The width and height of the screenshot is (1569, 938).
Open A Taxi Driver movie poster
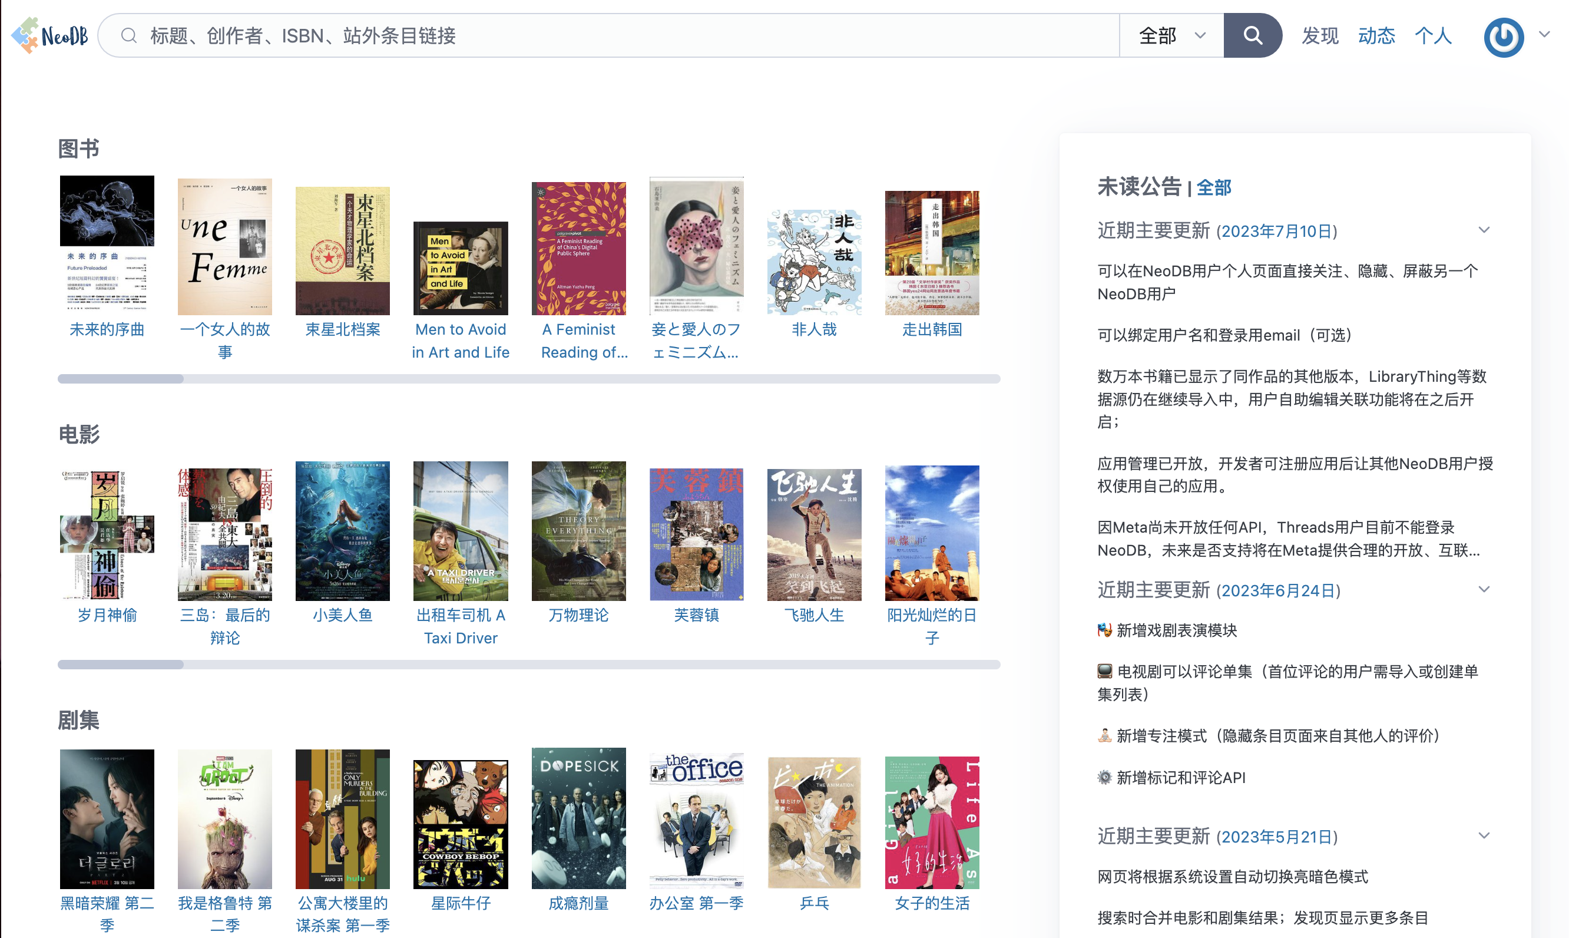coord(461,531)
